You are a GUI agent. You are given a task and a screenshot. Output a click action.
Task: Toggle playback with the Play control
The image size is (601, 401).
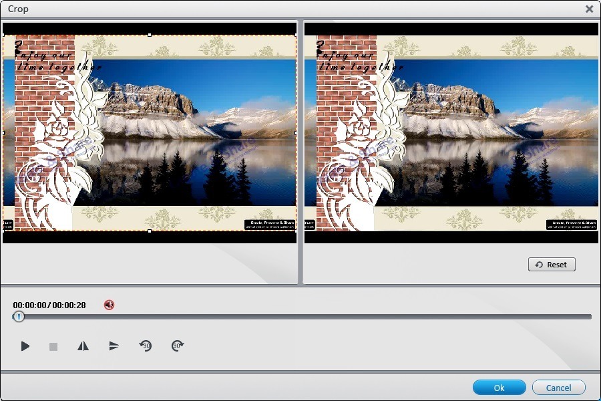pyautogui.click(x=25, y=346)
